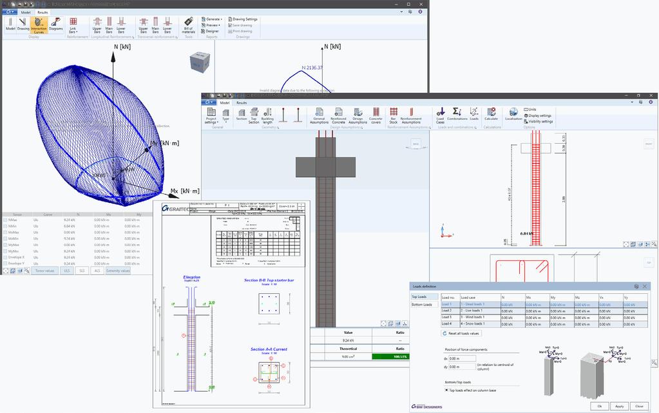Select Model display icon in Results window
The width and height of the screenshot is (659, 413).
coord(10,24)
